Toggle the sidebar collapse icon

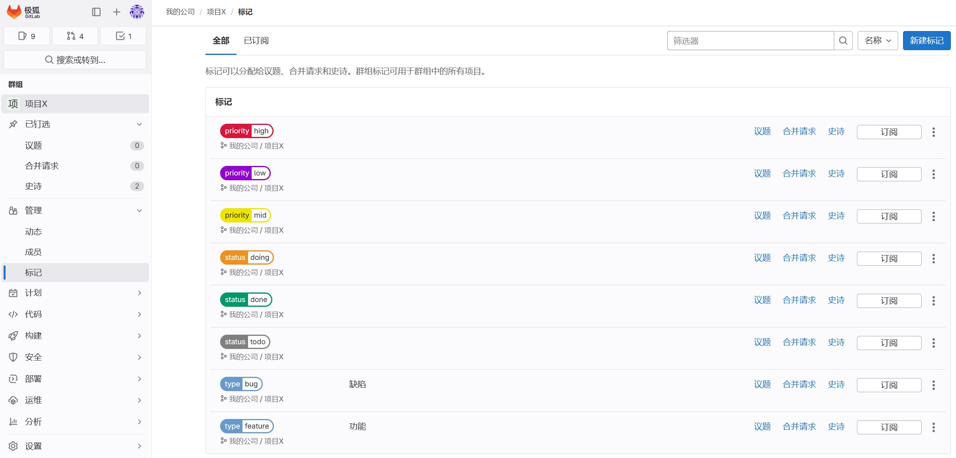pos(96,12)
